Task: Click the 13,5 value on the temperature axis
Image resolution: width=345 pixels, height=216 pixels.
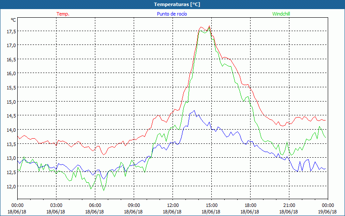Action: tap(11, 144)
